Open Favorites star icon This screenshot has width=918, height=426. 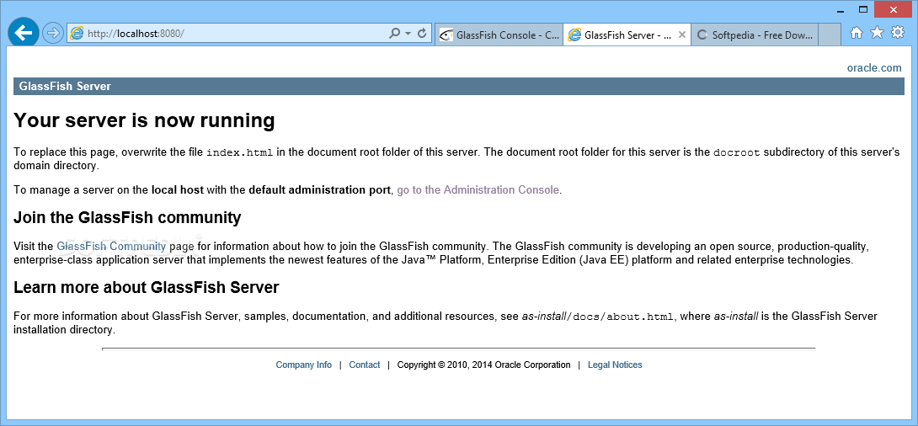click(x=877, y=33)
